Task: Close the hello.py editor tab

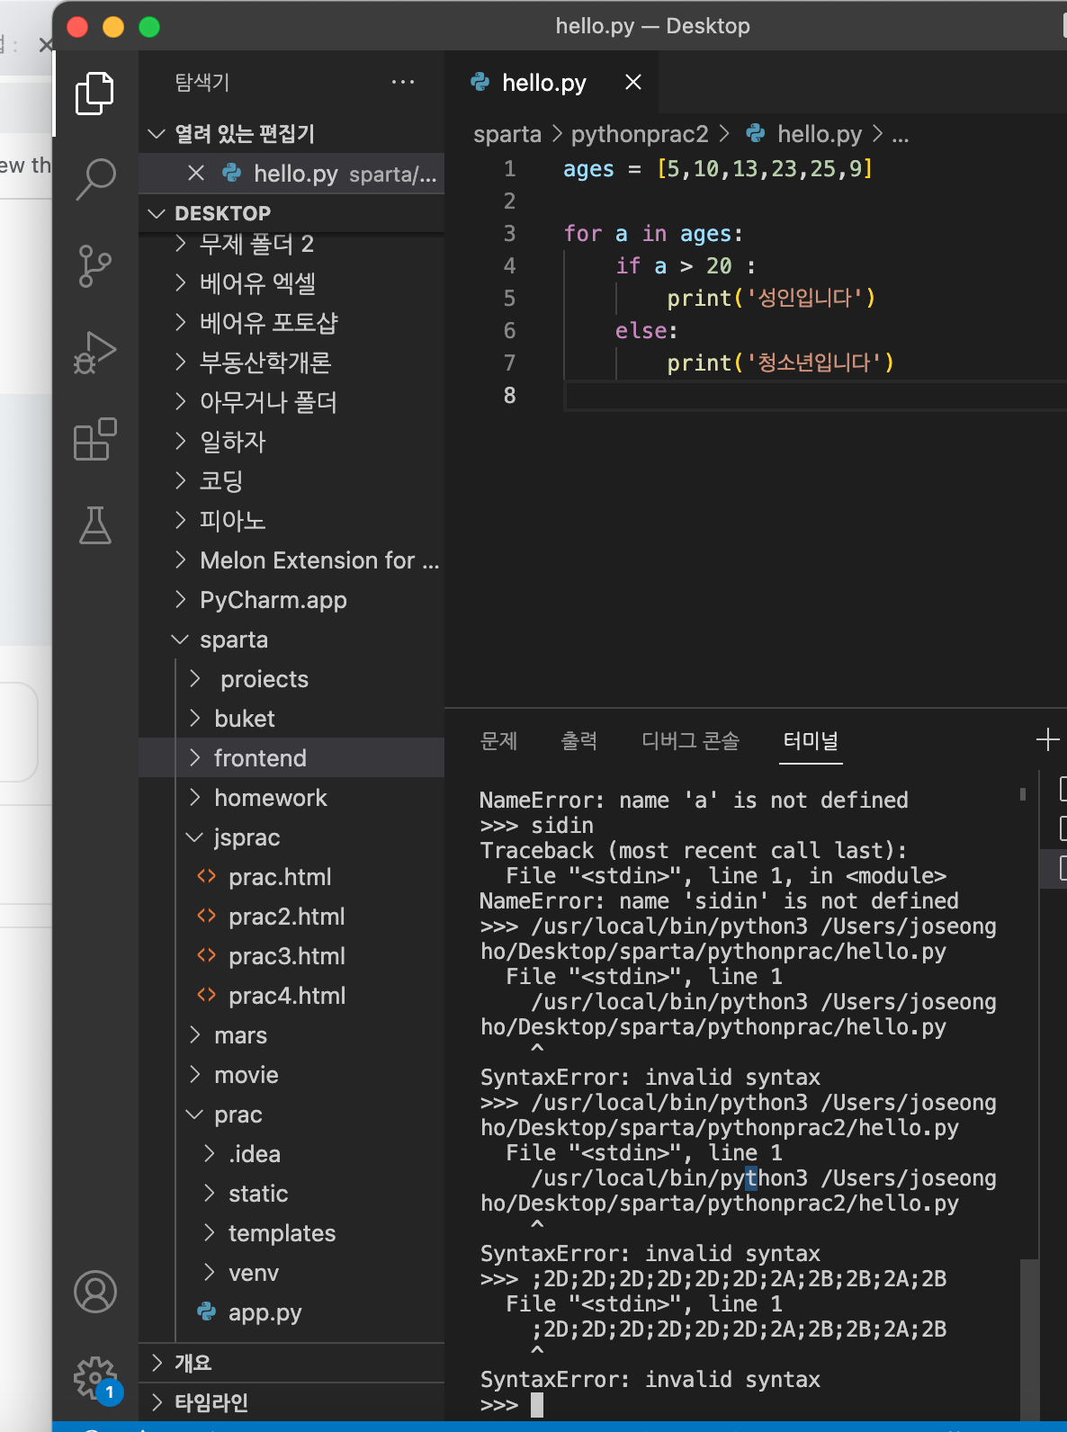Action: coord(633,83)
